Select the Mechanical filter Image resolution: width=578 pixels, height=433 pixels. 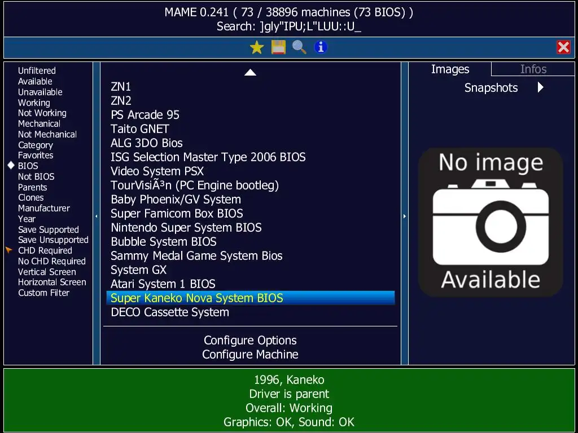(39, 123)
